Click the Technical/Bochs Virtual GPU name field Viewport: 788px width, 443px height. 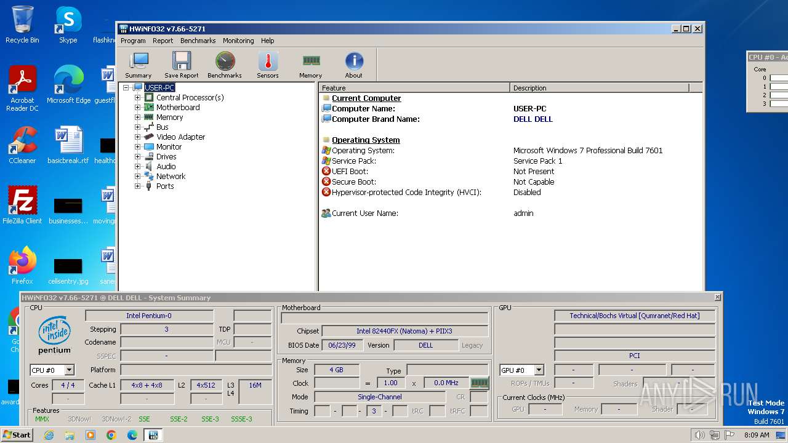(x=635, y=316)
